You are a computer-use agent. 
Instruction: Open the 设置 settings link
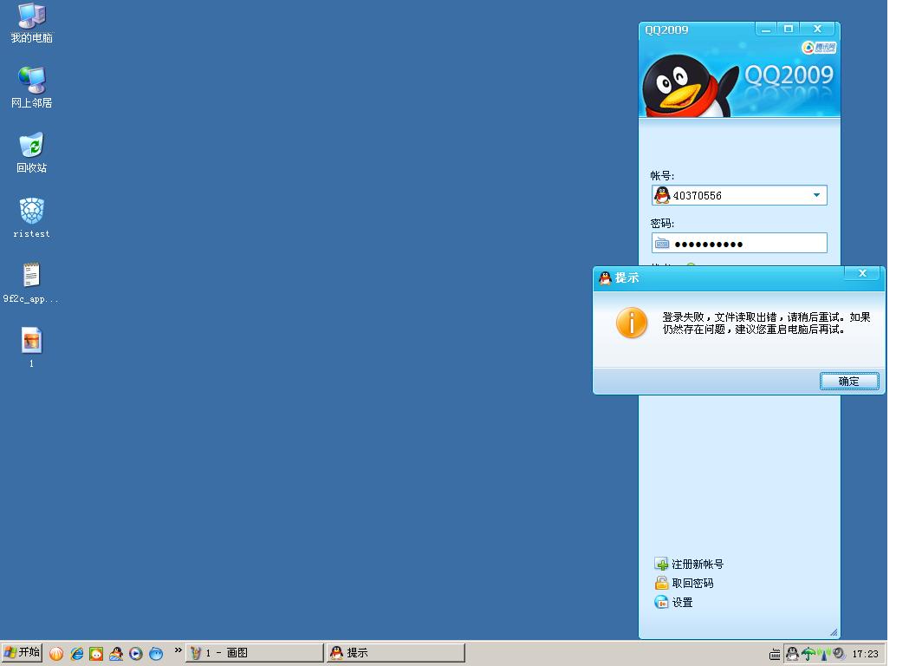[682, 603]
